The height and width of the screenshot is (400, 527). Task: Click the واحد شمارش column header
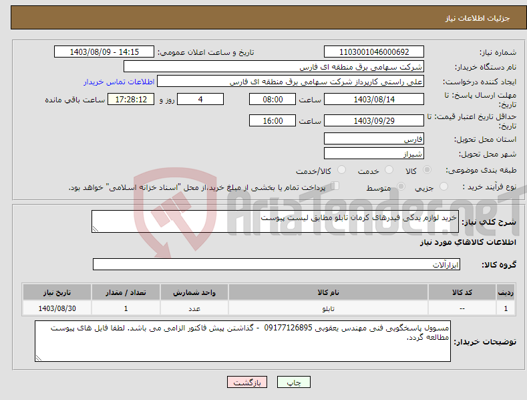click(x=194, y=292)
